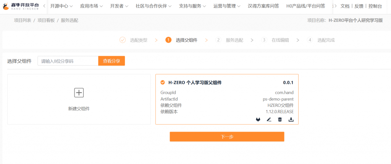
Task: Open the 支持与服务 dropdown menu
Action: pyautogui.click(x=192, y=6)
